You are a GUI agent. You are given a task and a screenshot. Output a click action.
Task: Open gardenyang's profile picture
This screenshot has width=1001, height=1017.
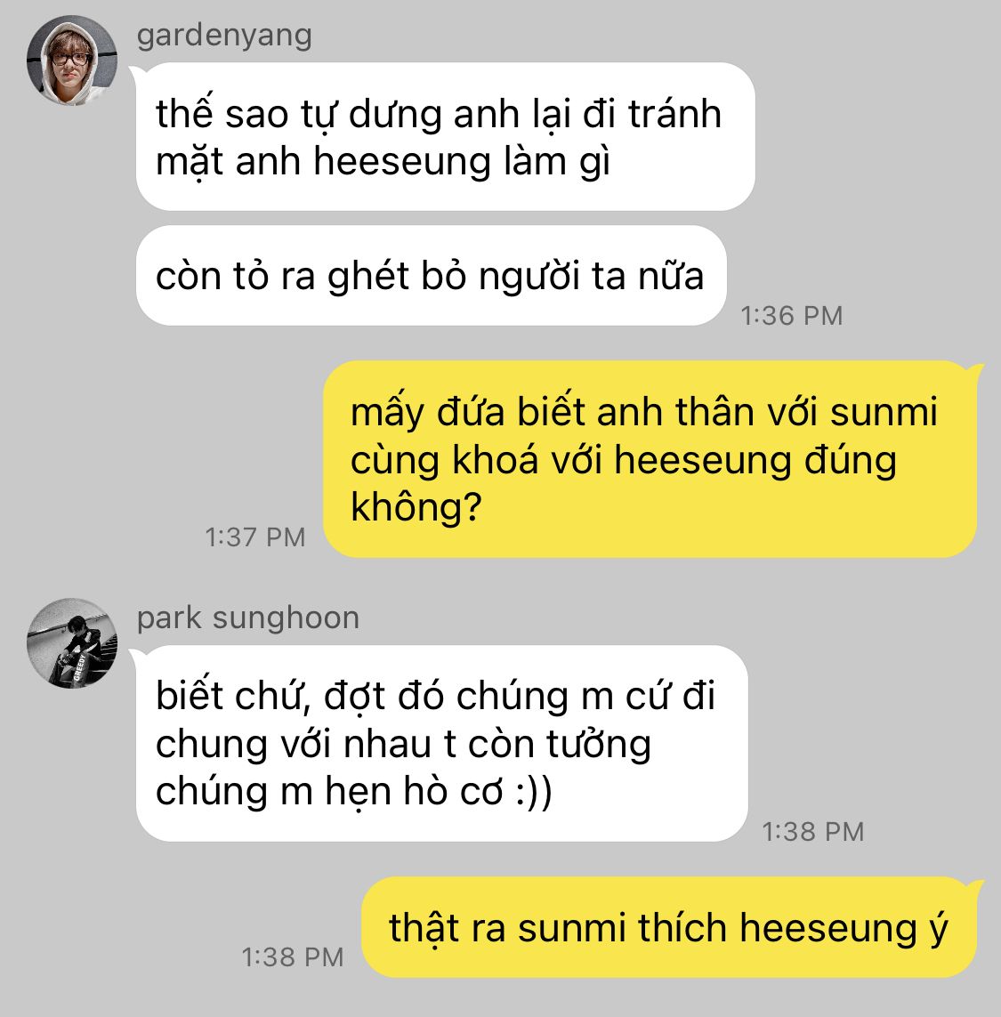coord(72,61)
